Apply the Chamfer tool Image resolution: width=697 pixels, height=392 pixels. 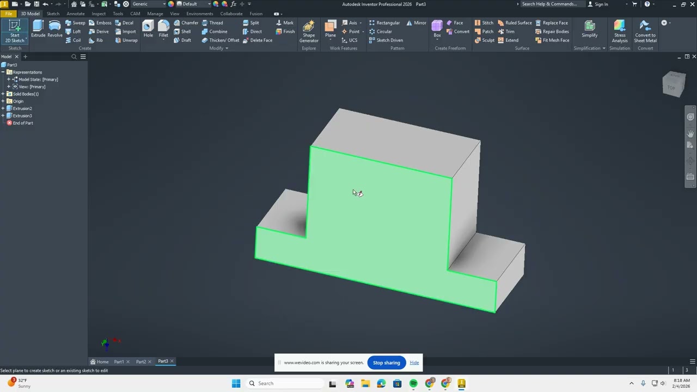186,23
